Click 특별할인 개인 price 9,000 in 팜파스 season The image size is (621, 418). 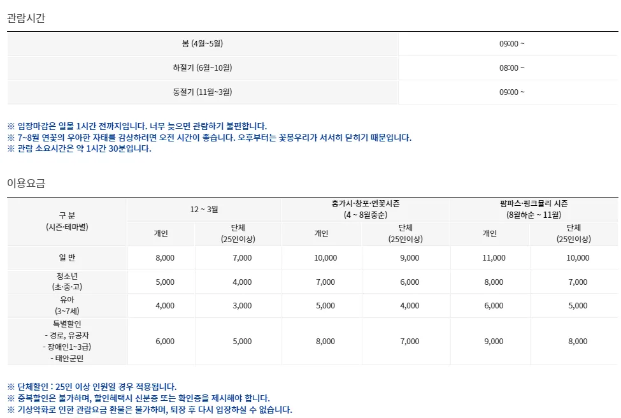[x=494, y=342]
